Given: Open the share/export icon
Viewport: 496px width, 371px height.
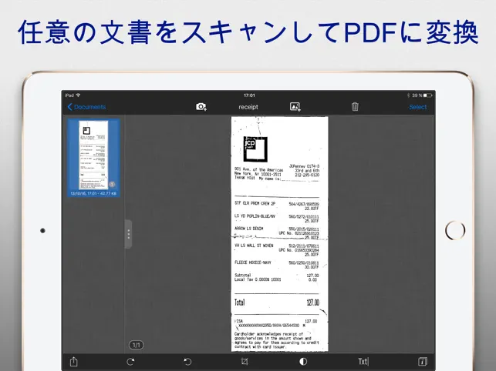Looking at the screenshot, I should [74, 361].
